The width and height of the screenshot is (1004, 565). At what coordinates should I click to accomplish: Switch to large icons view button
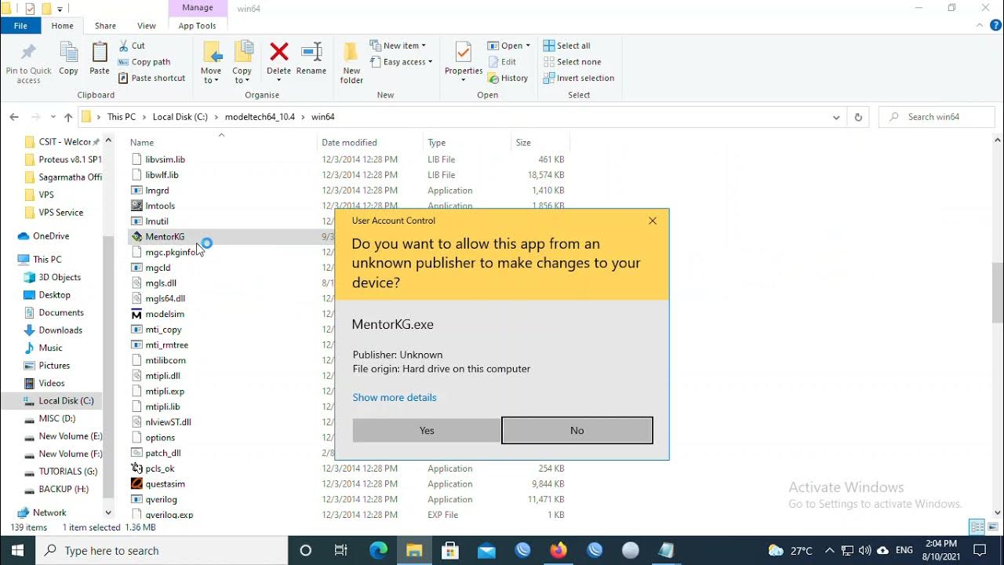[x=991, y=527]
